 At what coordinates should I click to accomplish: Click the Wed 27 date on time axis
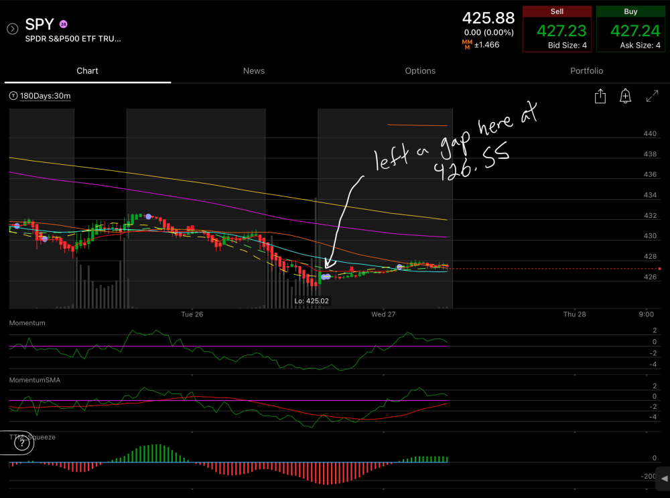click(x=383, y=314)
